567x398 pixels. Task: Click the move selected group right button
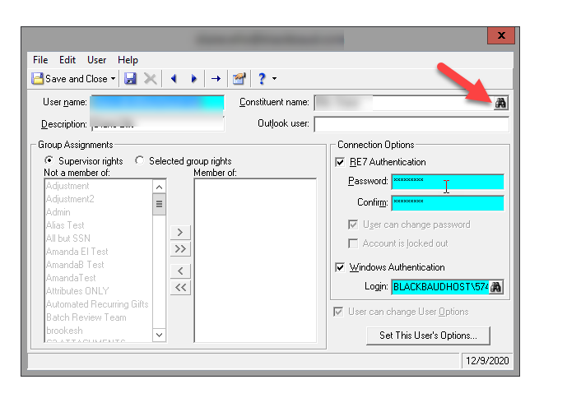point(180,232)
